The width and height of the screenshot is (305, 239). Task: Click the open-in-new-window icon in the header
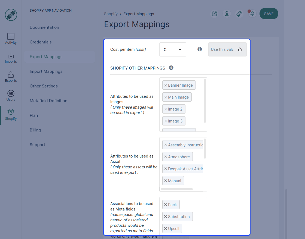point(214,14)
